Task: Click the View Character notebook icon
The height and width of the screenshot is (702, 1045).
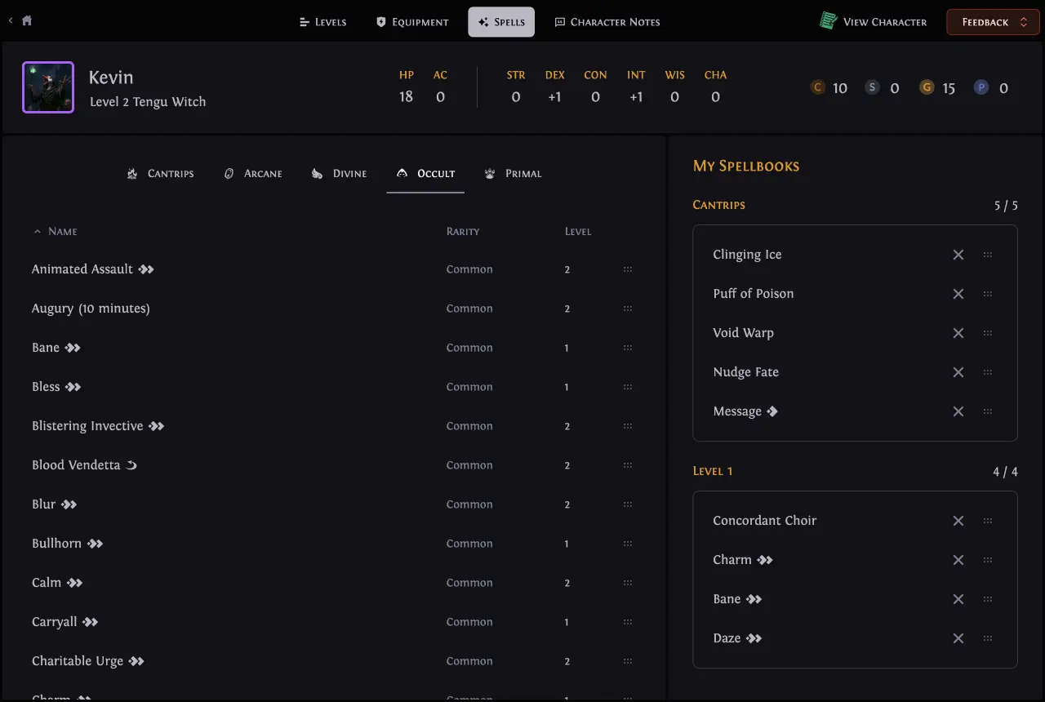Action: [x=829, y=21]
